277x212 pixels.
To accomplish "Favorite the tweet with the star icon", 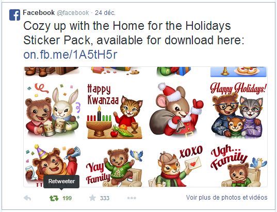I will click(x=92, y=198).
